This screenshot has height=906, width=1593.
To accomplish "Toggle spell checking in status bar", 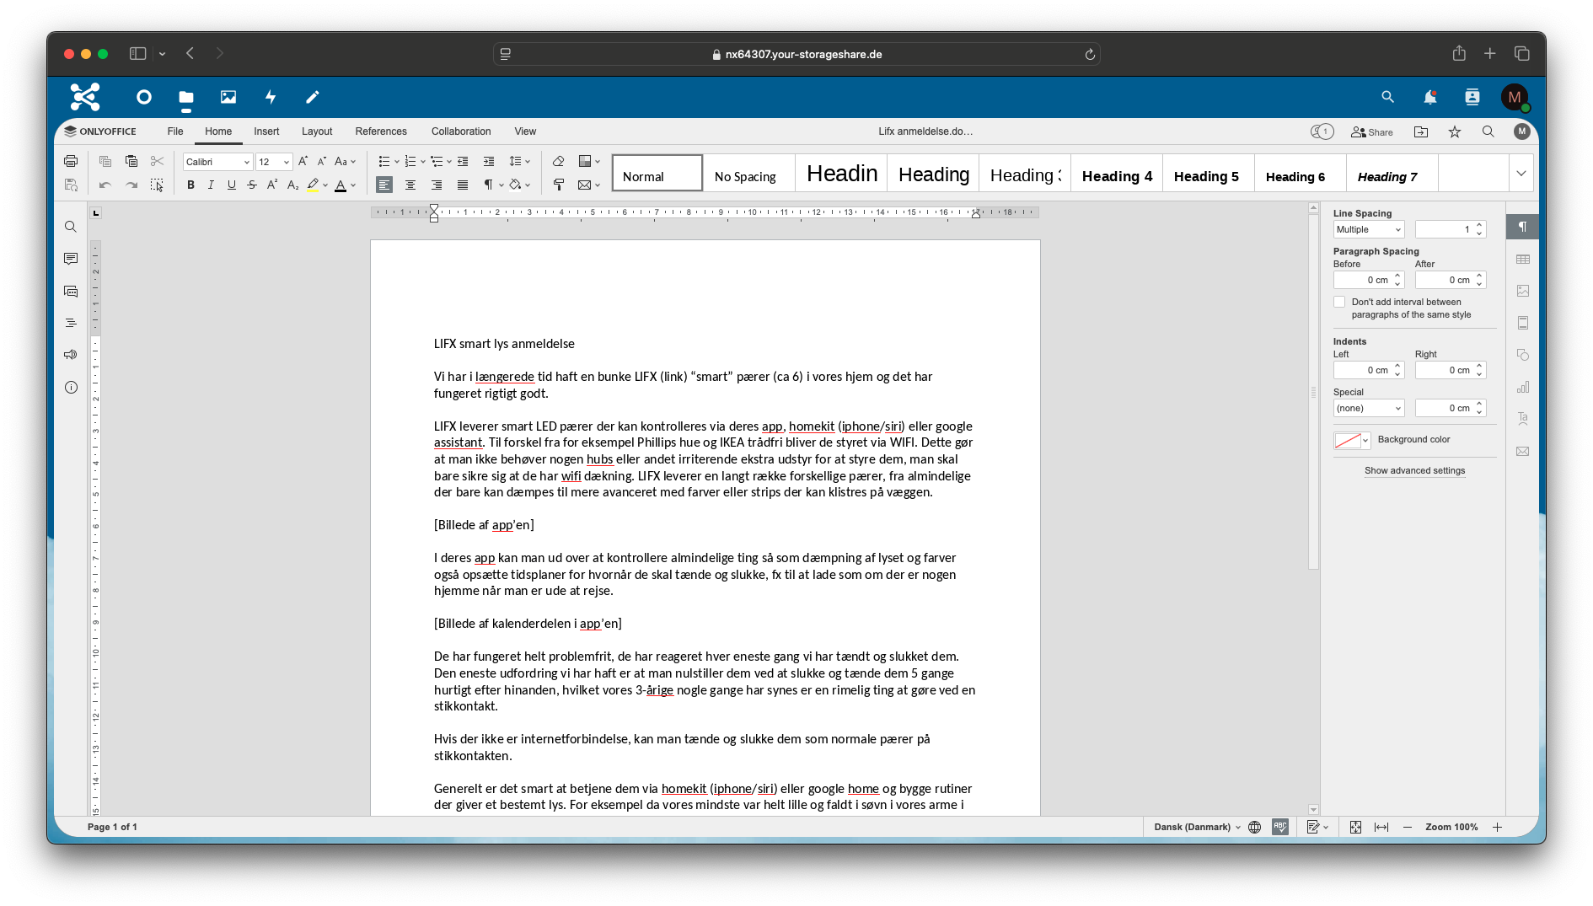I will tap(1280, 827).
